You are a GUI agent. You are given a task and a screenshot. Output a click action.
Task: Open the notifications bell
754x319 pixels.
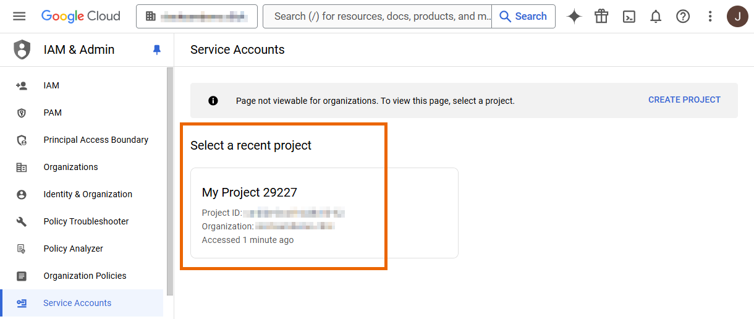pos(656,17)
